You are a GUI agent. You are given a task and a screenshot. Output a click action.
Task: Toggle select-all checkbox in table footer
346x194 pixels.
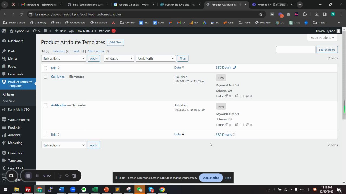click(x=45, y=135)
